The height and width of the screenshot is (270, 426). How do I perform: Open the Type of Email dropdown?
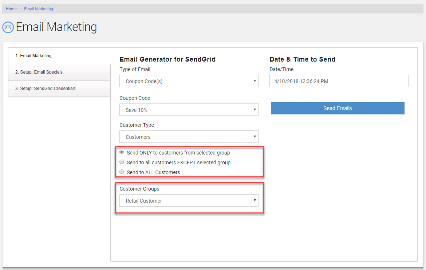[189, 81]
